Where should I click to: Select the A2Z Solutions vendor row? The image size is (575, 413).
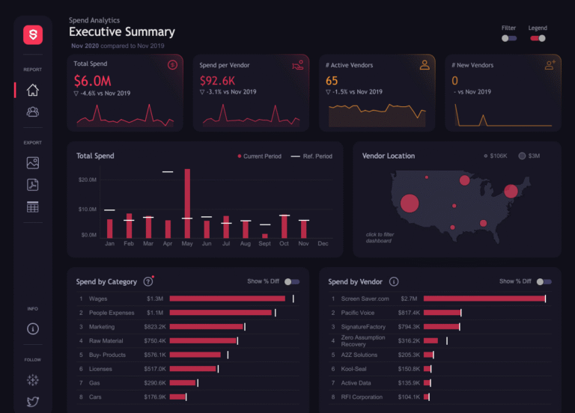pos(439,355)
